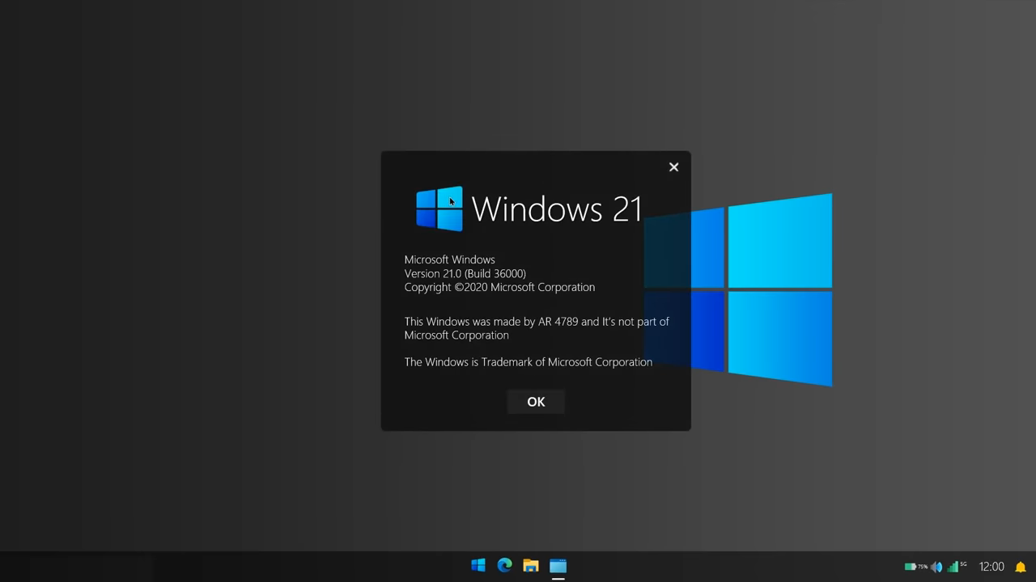The width and height of the screenshot is (1036, 582).
Task: Open File Explorer from the taskbar
Action: 531,566
